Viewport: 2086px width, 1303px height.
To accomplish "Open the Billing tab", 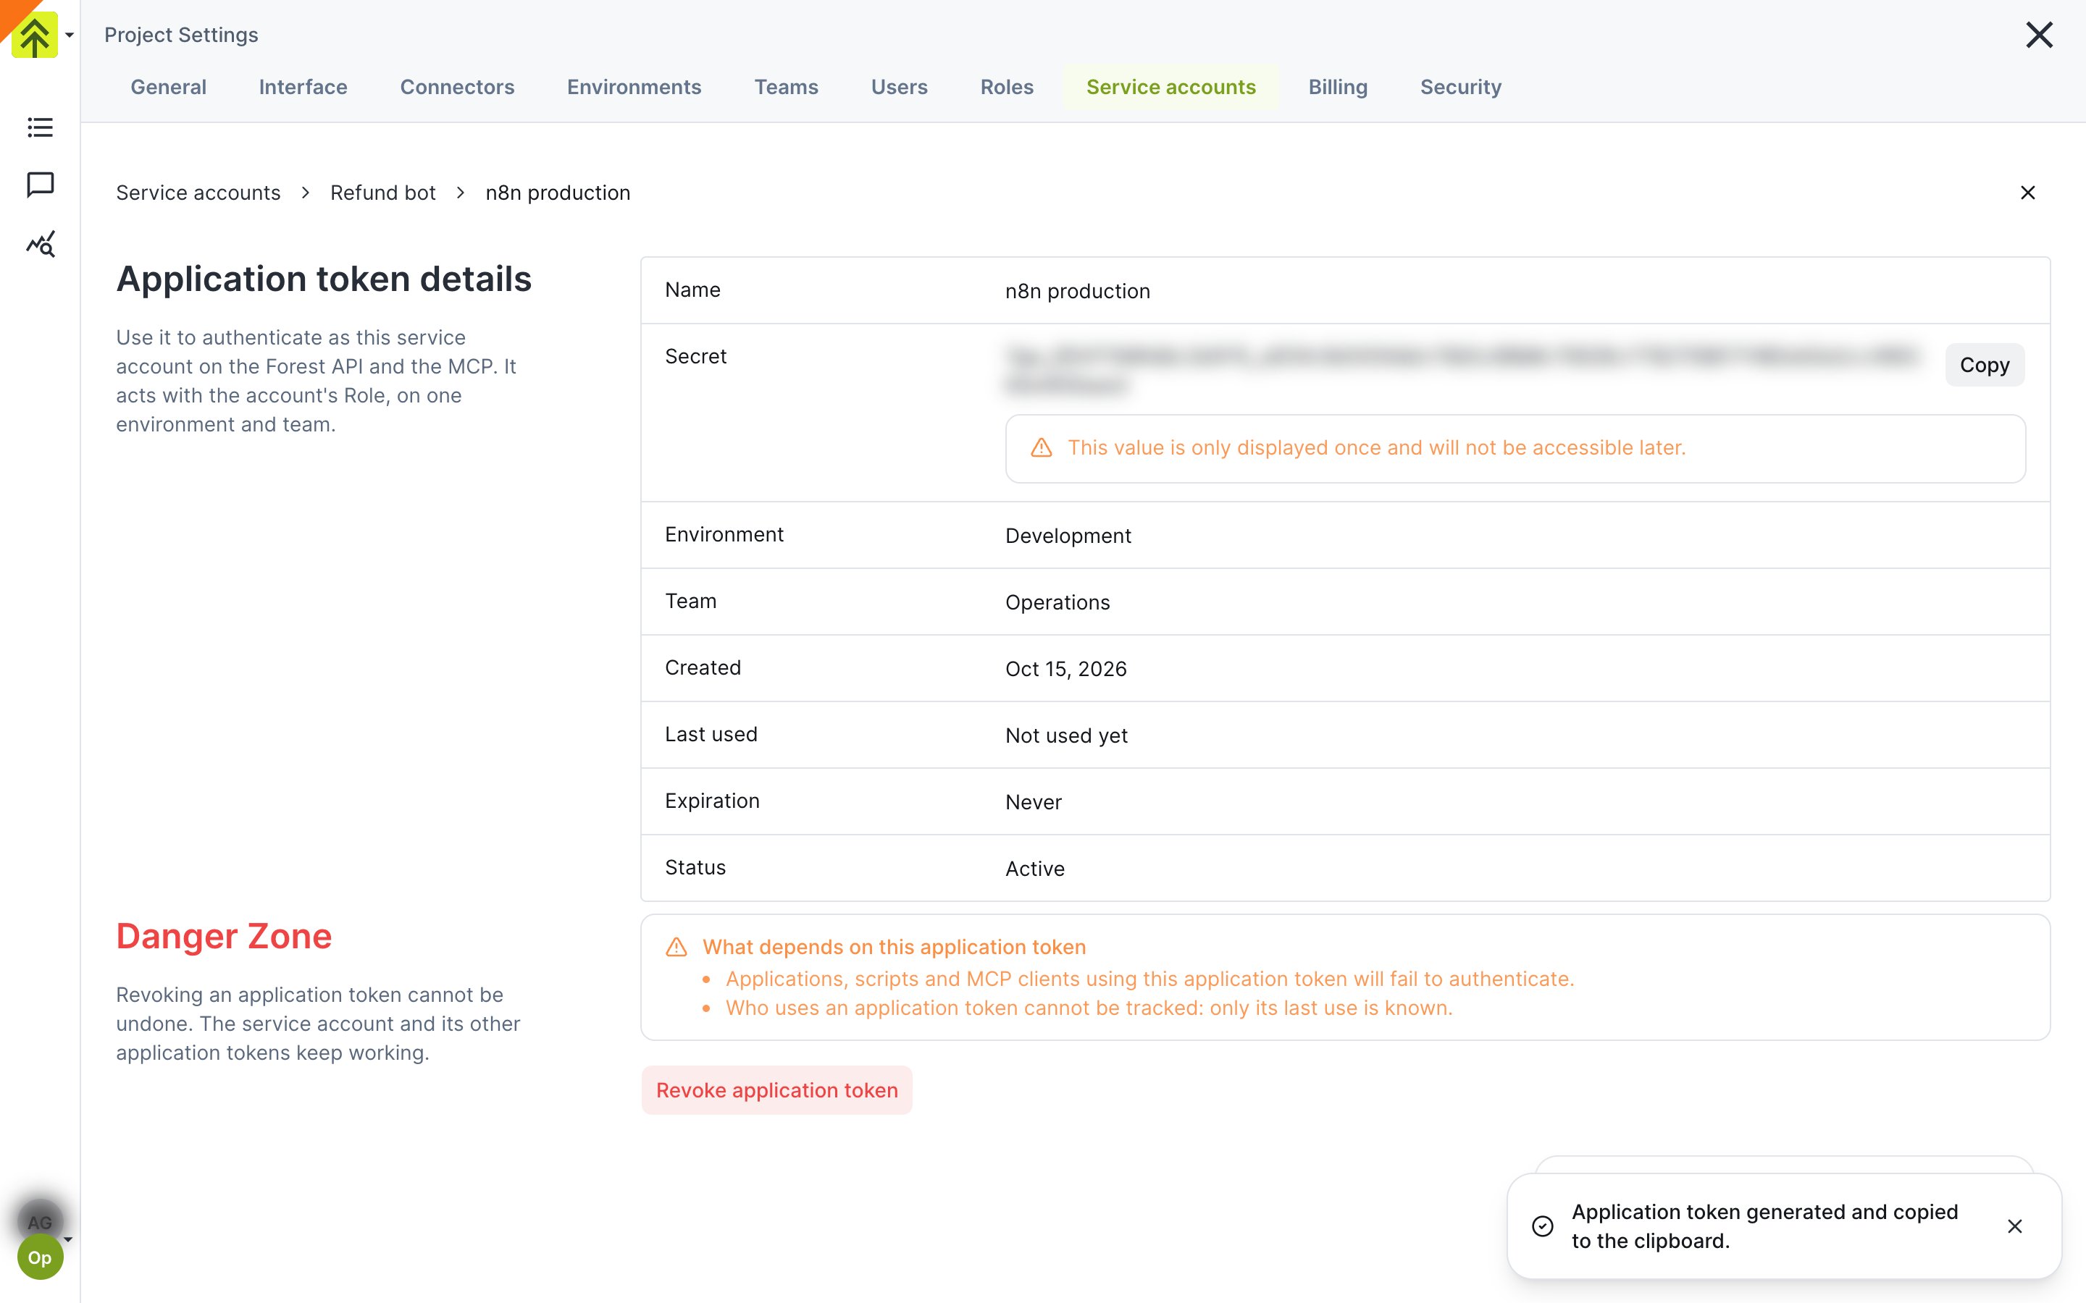I will pyautogui.click(x=1338, y=87).
